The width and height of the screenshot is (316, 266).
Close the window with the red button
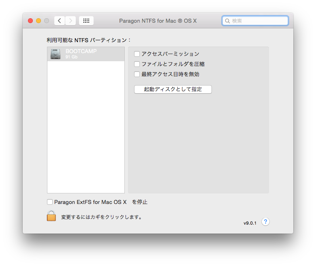pos(30,21)
